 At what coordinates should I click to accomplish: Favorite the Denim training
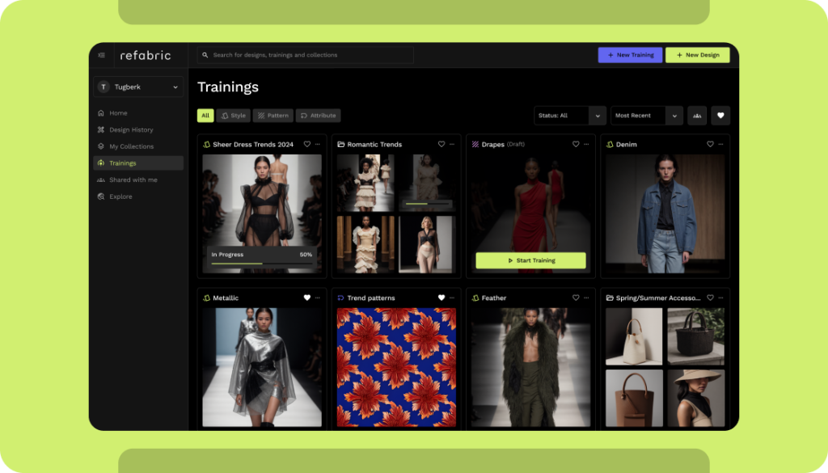click(710, 144)
